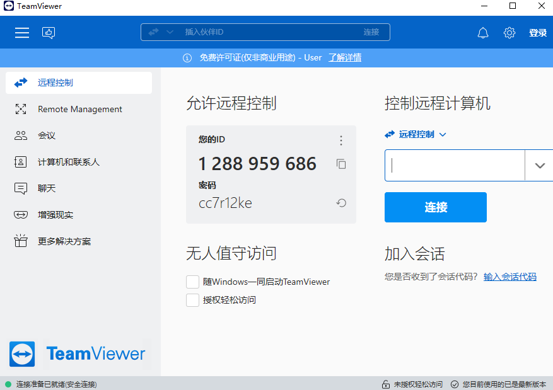Click 登录 at the top right
553x390 pixels.
(538, 32)
